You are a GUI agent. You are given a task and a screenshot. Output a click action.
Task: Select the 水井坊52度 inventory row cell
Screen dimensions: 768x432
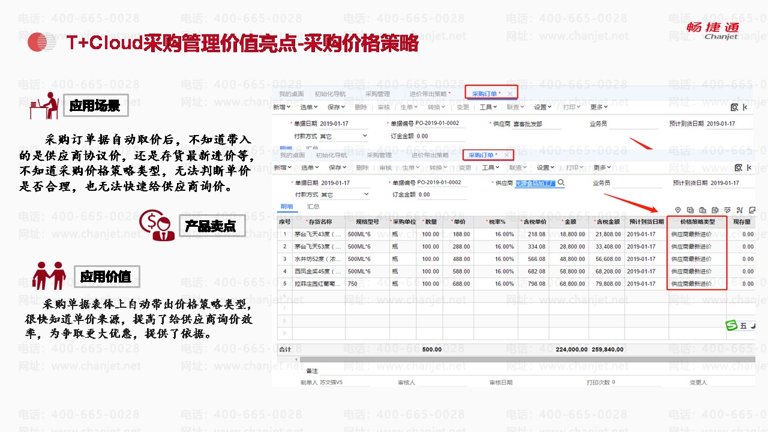[319, 259]
